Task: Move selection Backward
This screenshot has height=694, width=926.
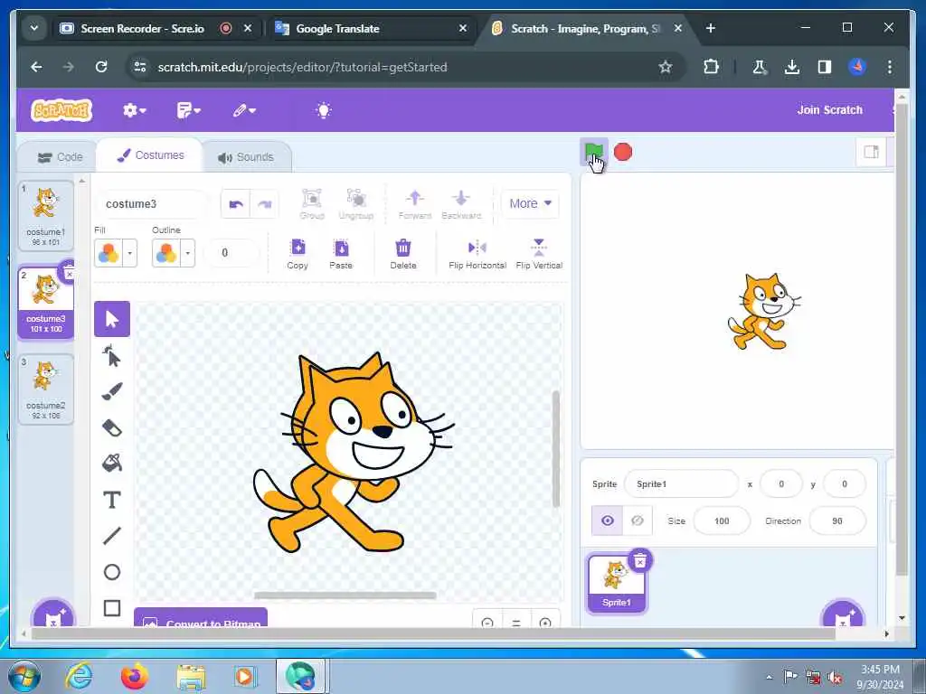Action: click(461, 203)
